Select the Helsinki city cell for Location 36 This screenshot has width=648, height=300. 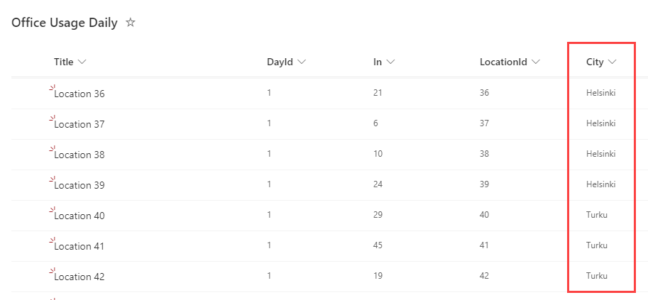point(600,93)
